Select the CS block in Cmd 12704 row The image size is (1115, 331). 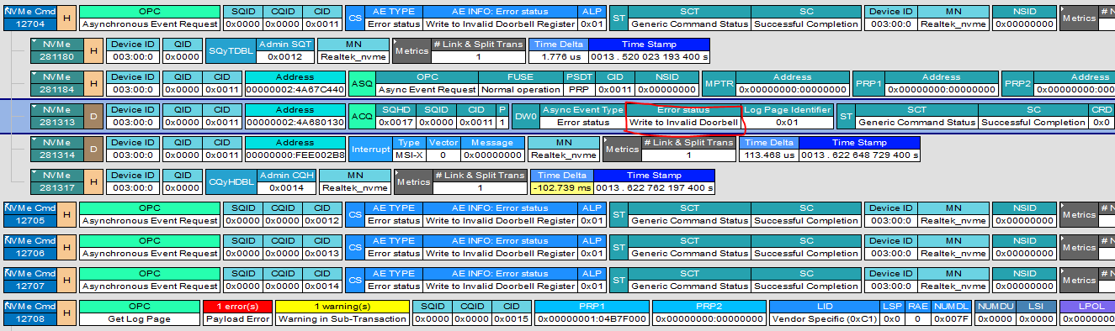354,18
